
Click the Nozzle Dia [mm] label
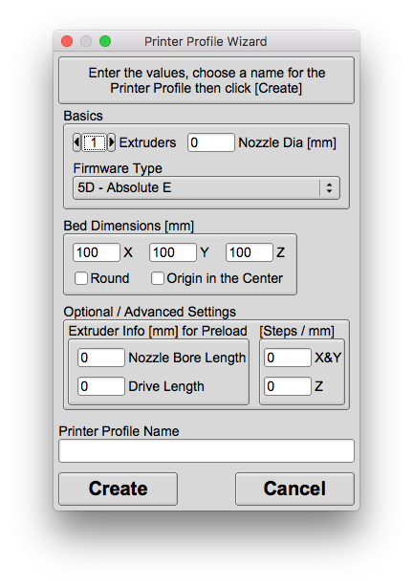(287, 142)
